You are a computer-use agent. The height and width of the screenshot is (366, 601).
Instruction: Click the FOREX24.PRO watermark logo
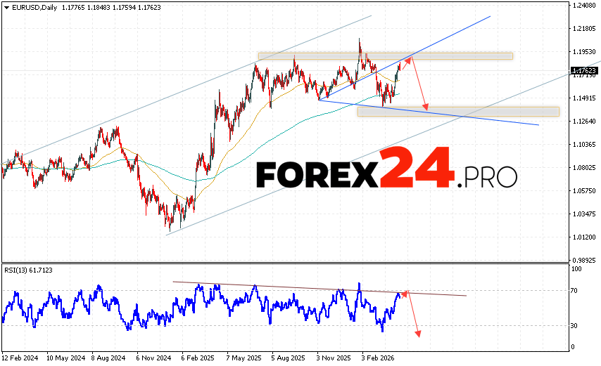pos(386,171)
